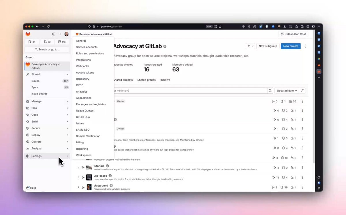
Task: Open pinned Issues item
Action: [x=47, y=81]
